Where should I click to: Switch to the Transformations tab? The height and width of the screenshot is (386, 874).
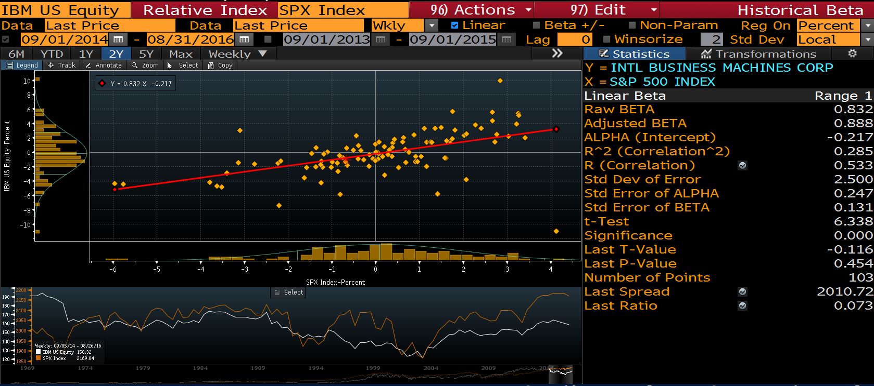coord(758,54)
